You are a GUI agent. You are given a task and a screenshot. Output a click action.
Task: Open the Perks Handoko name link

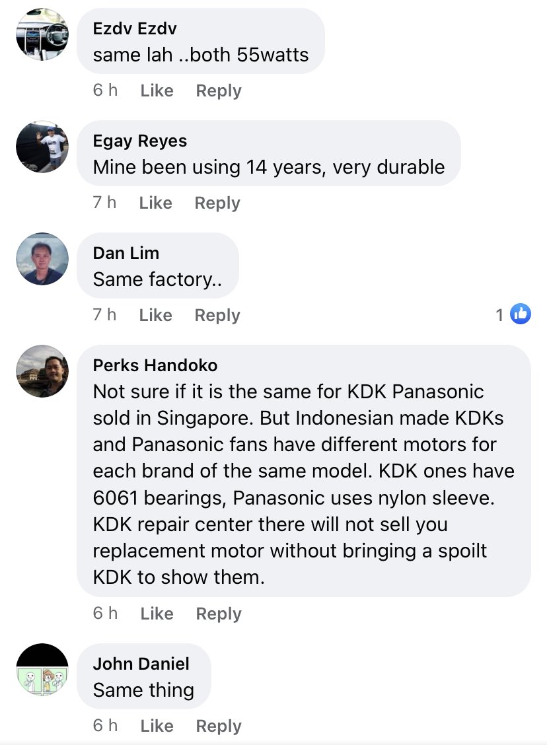(155, 365)
